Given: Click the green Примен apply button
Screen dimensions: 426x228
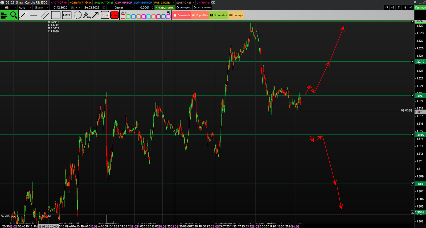Looking at the screenshot, I should [x=420, y=7].
